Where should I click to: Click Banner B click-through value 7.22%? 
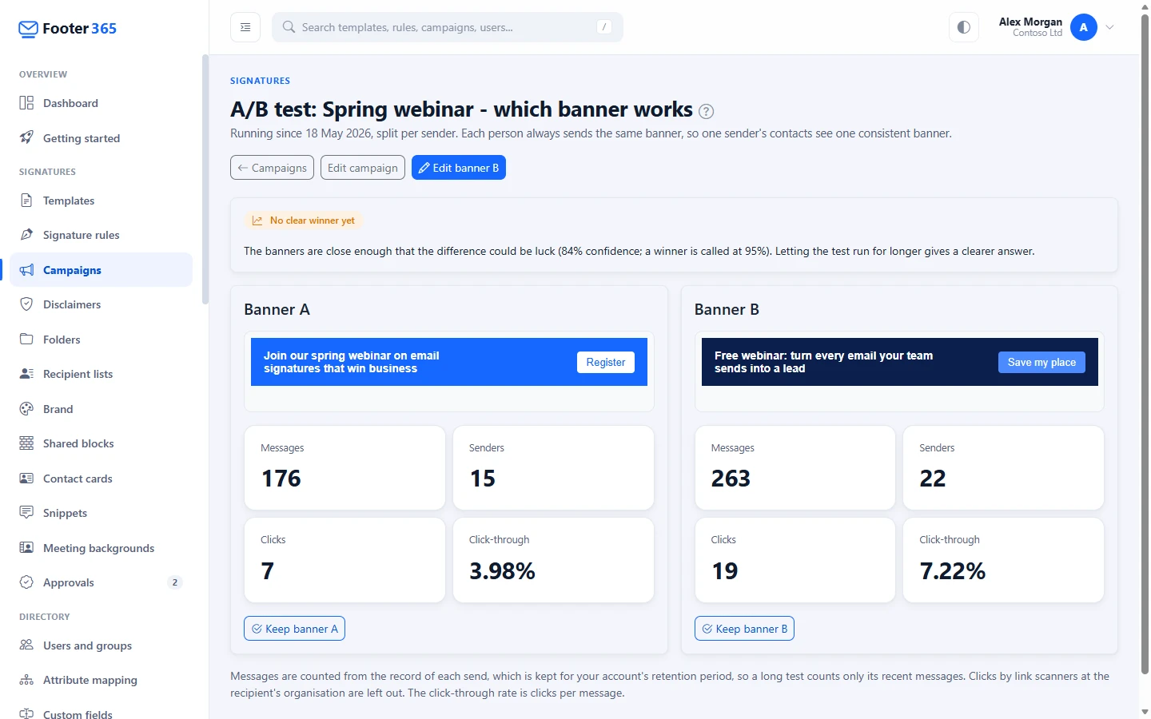(953, 571)
